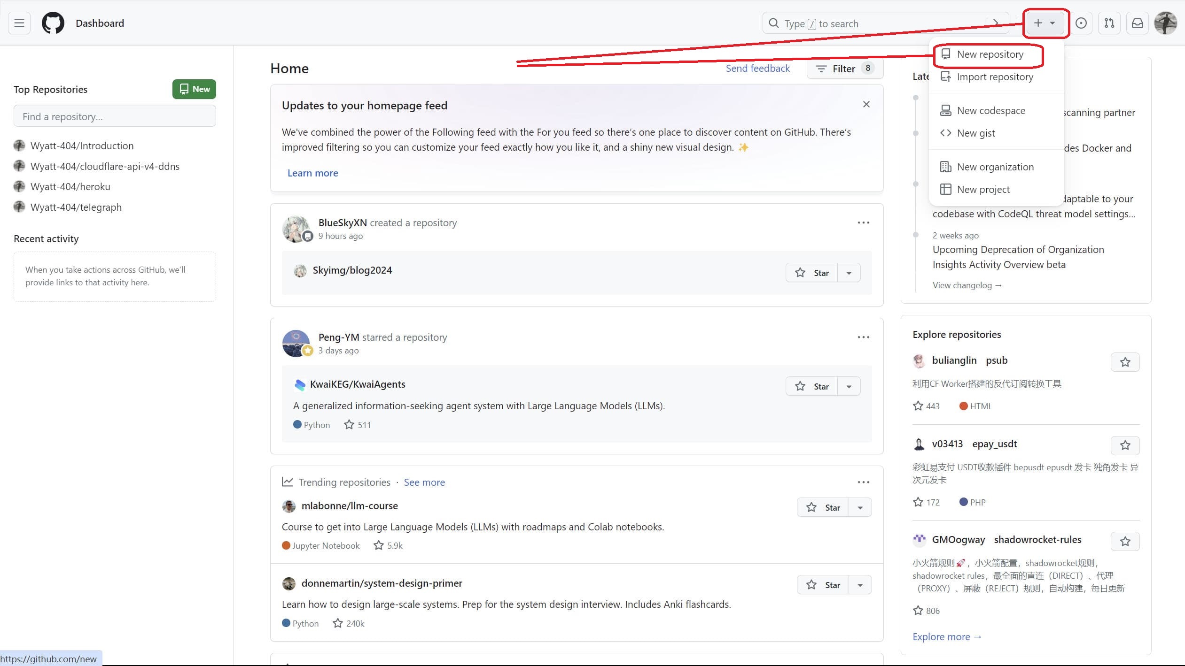Open the Pull requests icon in header
The width and height of the screenshot is (1185, 666).
(x=1109, y=23)
